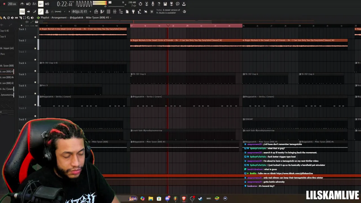The image size is (361, 203).
Task: Toggle loop recording button
Action: coord(47,4)
